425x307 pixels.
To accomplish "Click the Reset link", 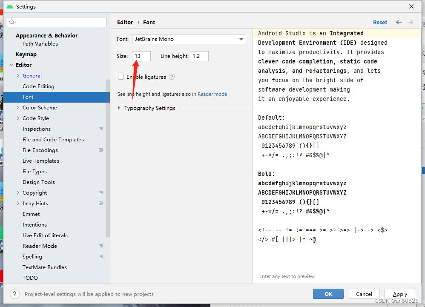I will [x=380, y=23].
